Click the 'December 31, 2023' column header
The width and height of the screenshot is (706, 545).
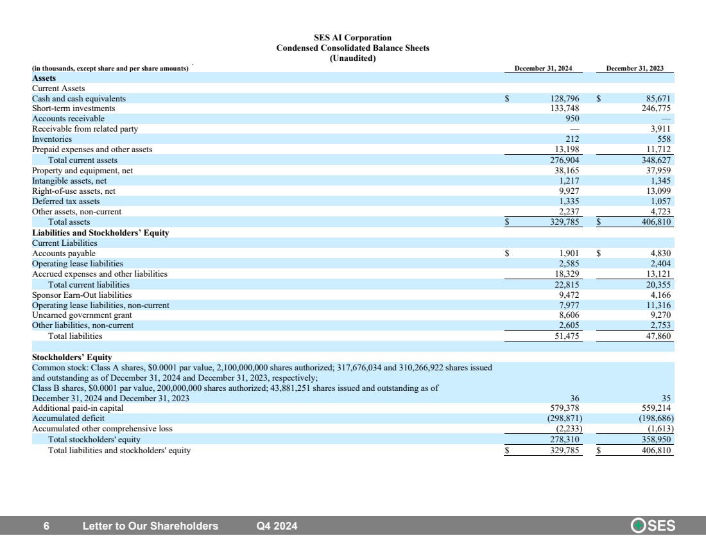(634, 69)
